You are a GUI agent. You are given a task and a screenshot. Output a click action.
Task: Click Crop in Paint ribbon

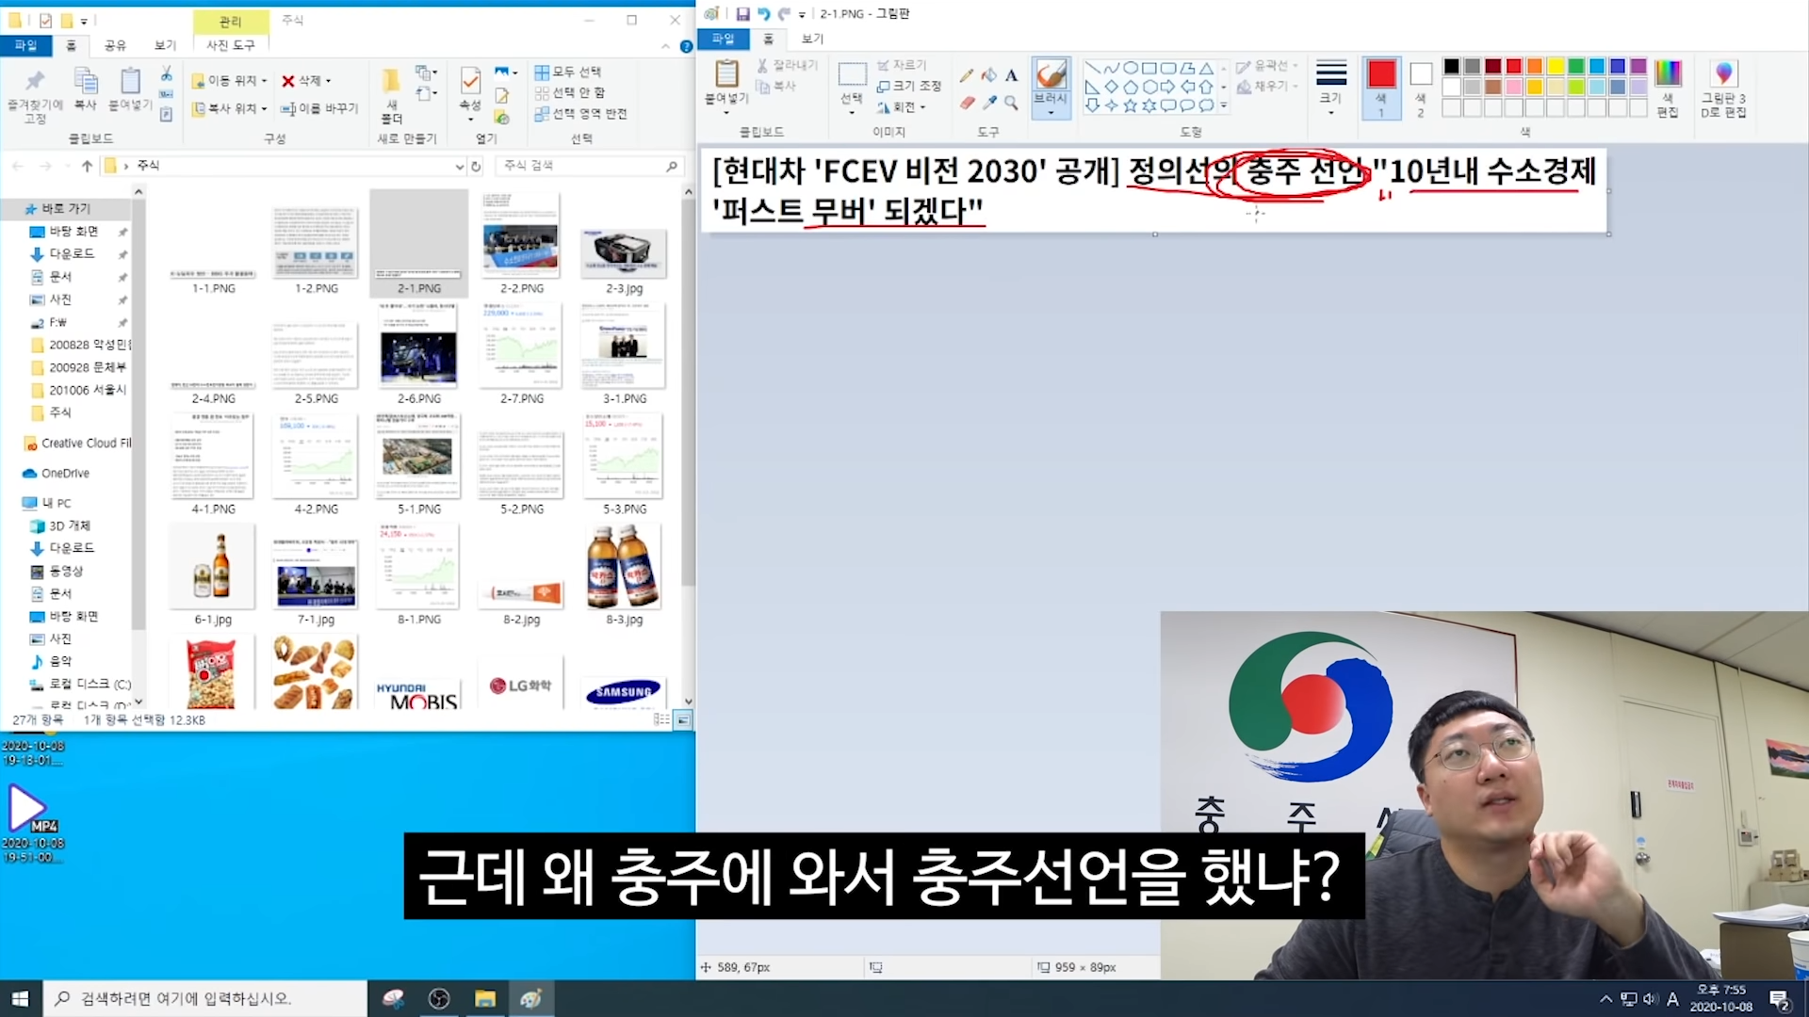(x=902, y=65)
